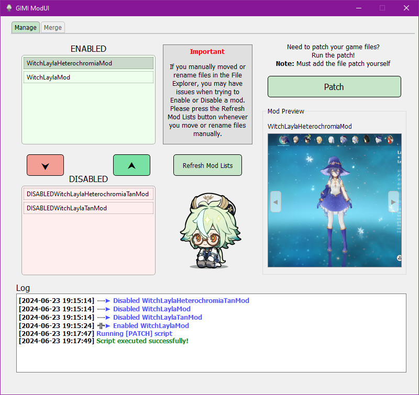Click the GIMI ModUI title bar icon
This screenshot has height=395, width=419.
8,8
